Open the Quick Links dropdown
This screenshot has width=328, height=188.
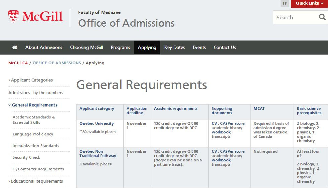click(309, 3)
